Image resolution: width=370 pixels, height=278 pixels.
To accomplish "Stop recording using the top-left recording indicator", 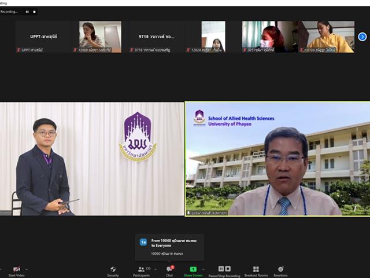I will (34, 12).
